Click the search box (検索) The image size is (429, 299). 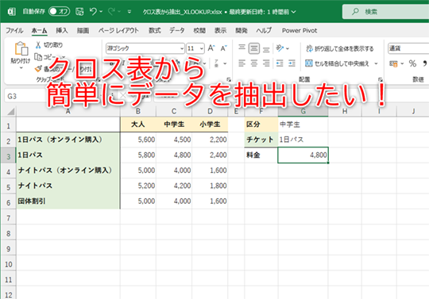click(385, 11)
